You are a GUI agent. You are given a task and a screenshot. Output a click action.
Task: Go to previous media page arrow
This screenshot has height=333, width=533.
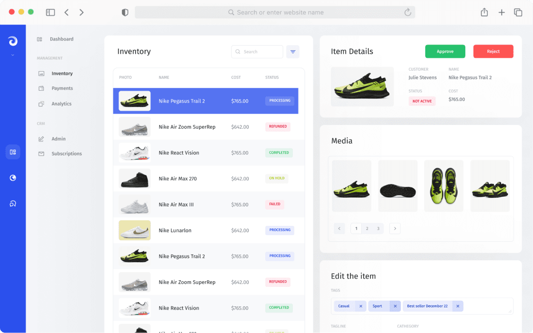(339, 228)
